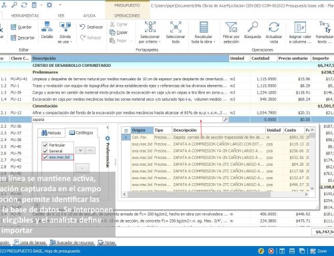Viewport: 334px width, 256px height.
Task: Click the Seleccionar todo icon
Action: pyautogui.click(x=176, y=27)
